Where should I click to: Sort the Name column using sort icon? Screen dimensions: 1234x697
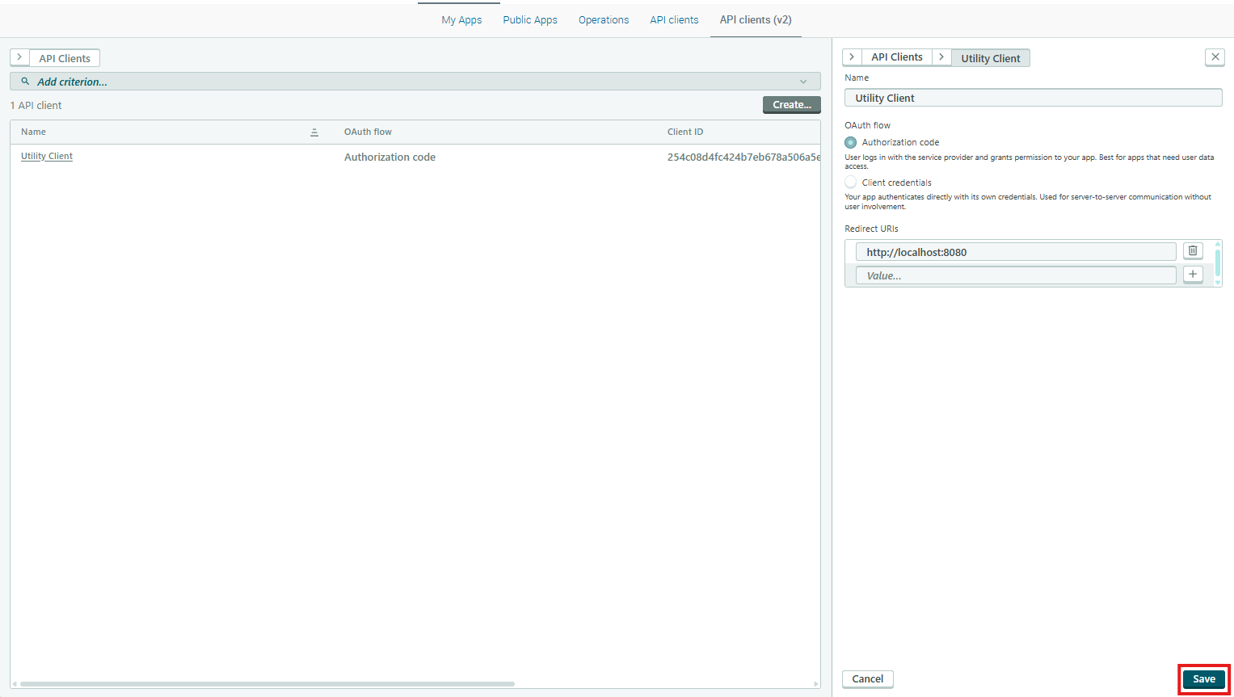(314, 132)
